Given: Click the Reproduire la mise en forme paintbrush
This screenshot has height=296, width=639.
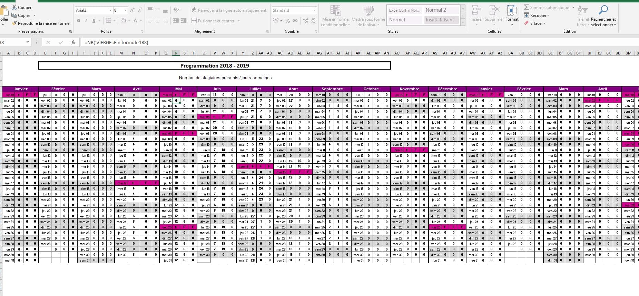Looking at the screenshot, I should 14,23.
